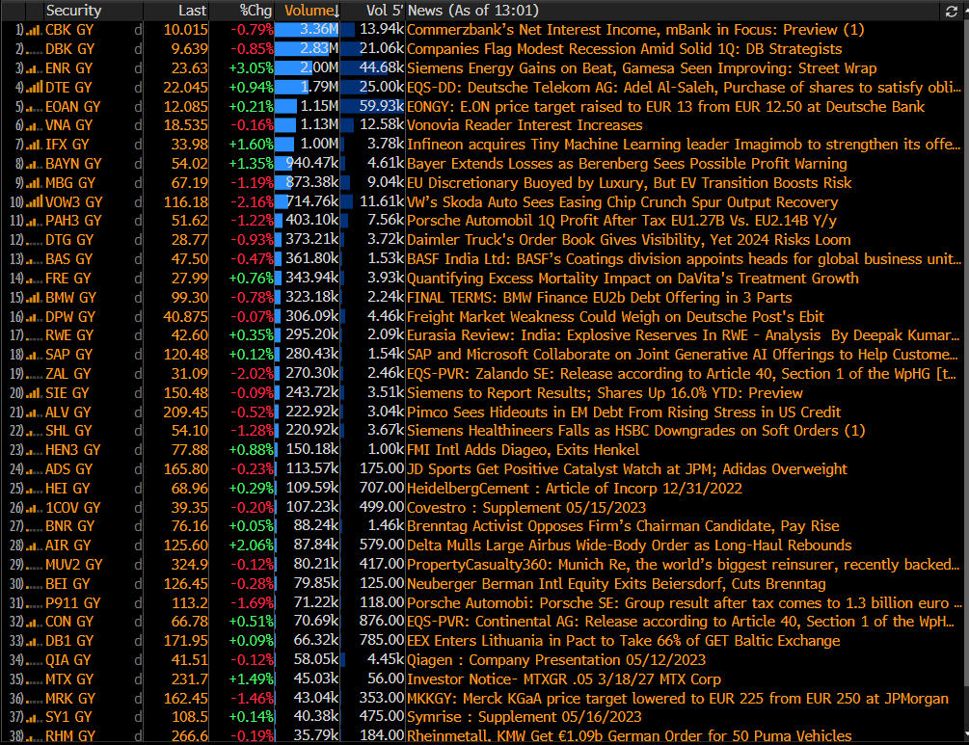Open Commerzbank's Net Interest Income news headline
969x745 pixels.
click(635, 30)
